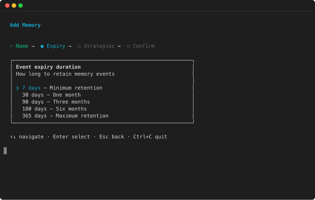Click the selection pointer beside 7 days

pos(17,88)
